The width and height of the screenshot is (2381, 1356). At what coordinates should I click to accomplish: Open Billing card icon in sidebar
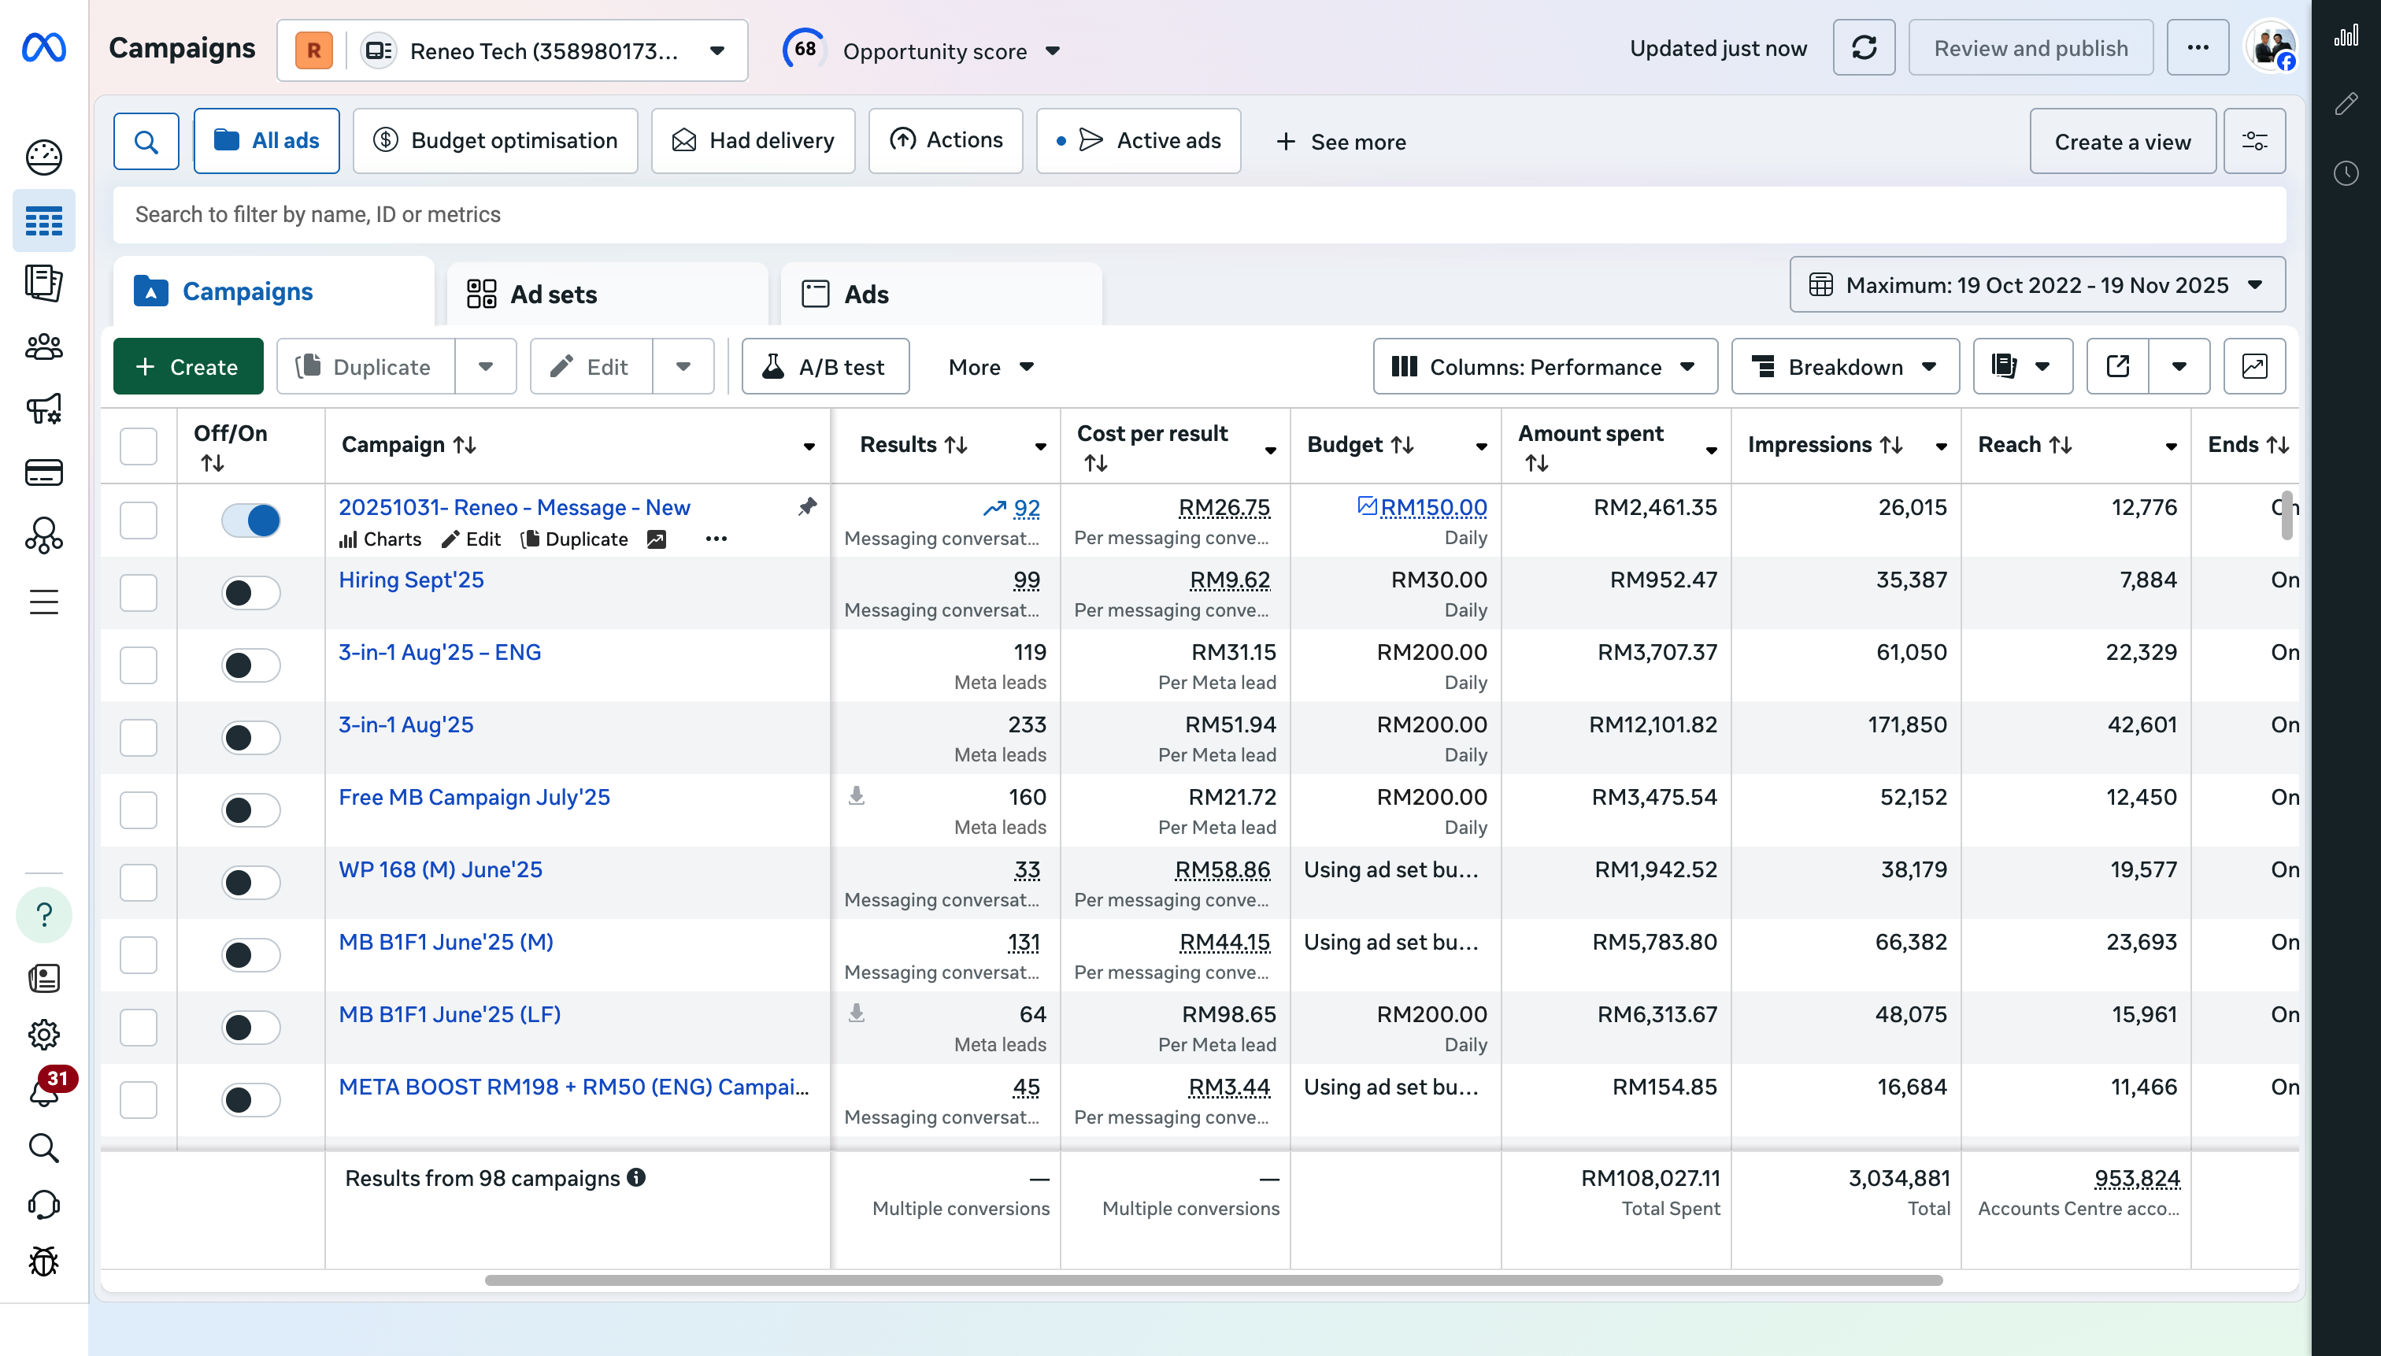pos(44,472)
